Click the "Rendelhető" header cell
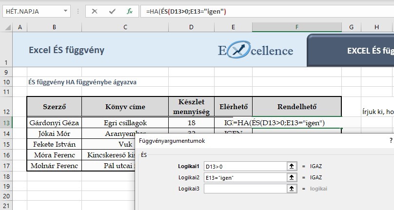 tap(297, 107)
